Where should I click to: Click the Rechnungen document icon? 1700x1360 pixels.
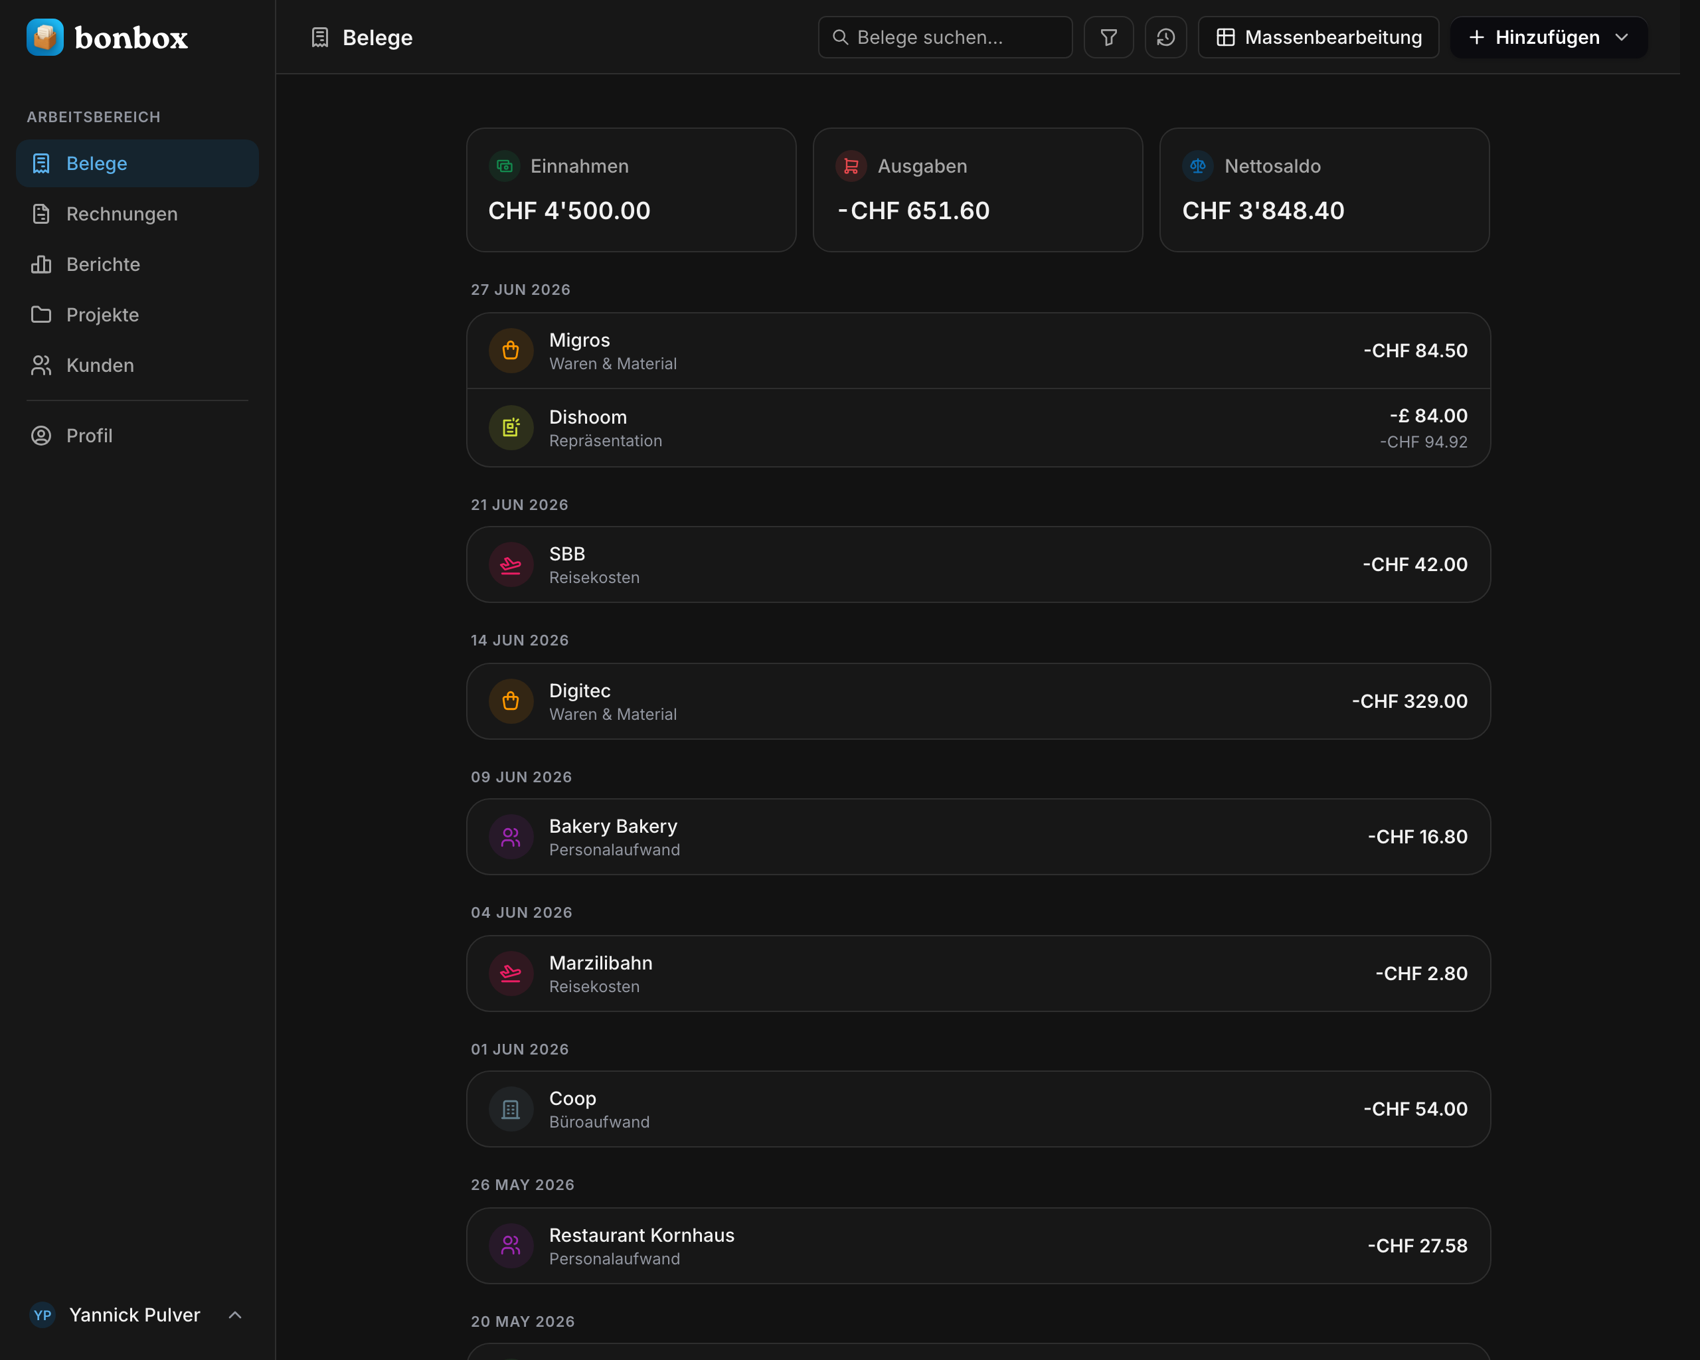(41, 214)
